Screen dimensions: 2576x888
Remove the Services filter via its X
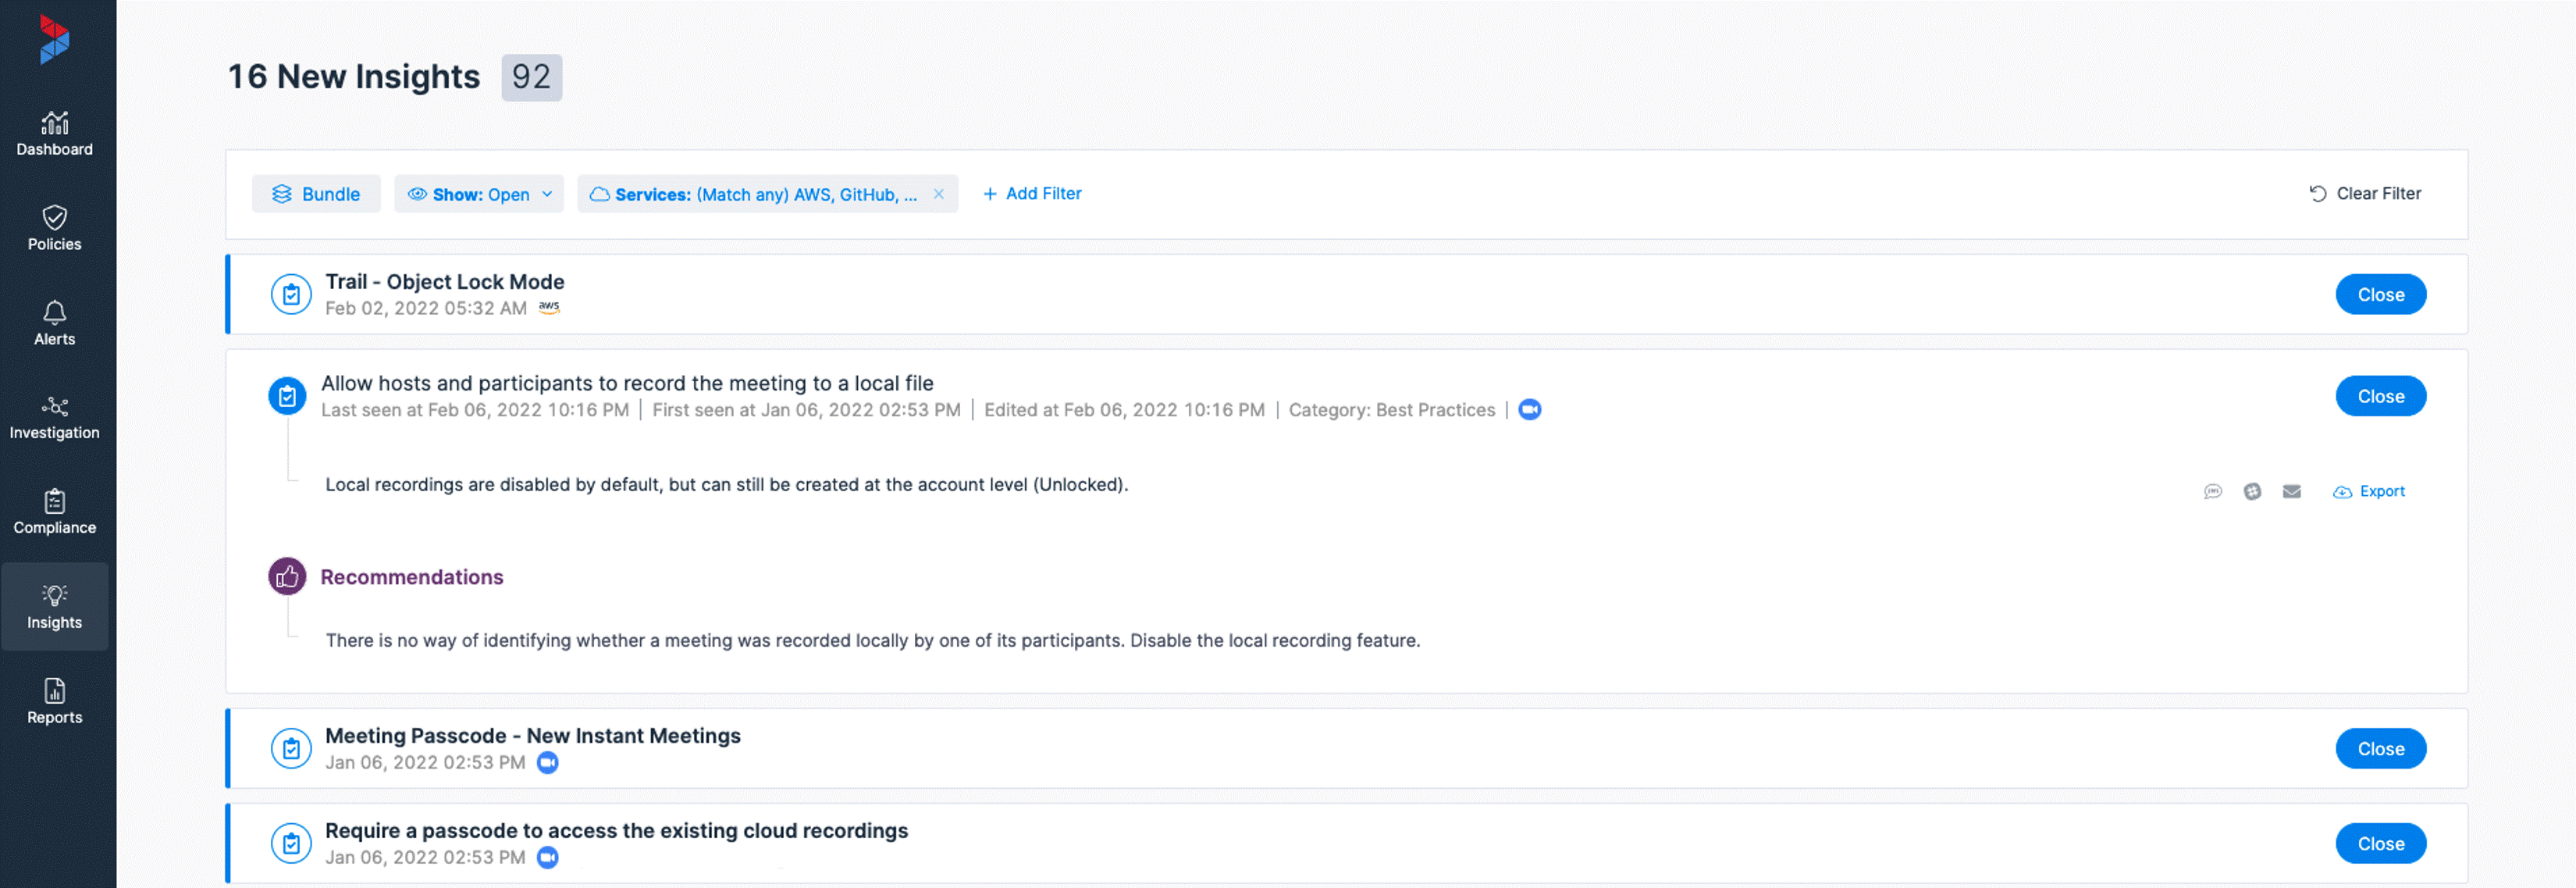[938, 194]
